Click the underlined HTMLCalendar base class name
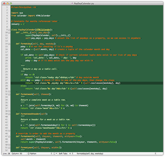 click(43, 30)
